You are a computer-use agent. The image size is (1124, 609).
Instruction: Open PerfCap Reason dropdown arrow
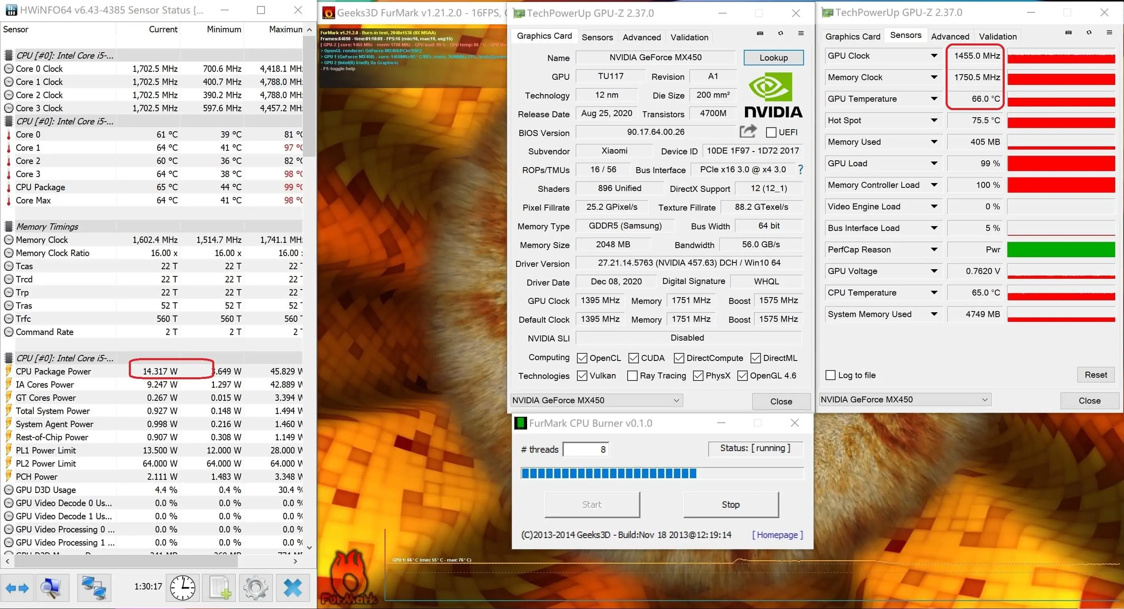pos(934,250)
